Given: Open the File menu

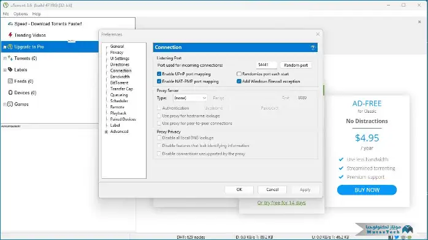Looking at the screenshot, I should [x=6, y=13].
